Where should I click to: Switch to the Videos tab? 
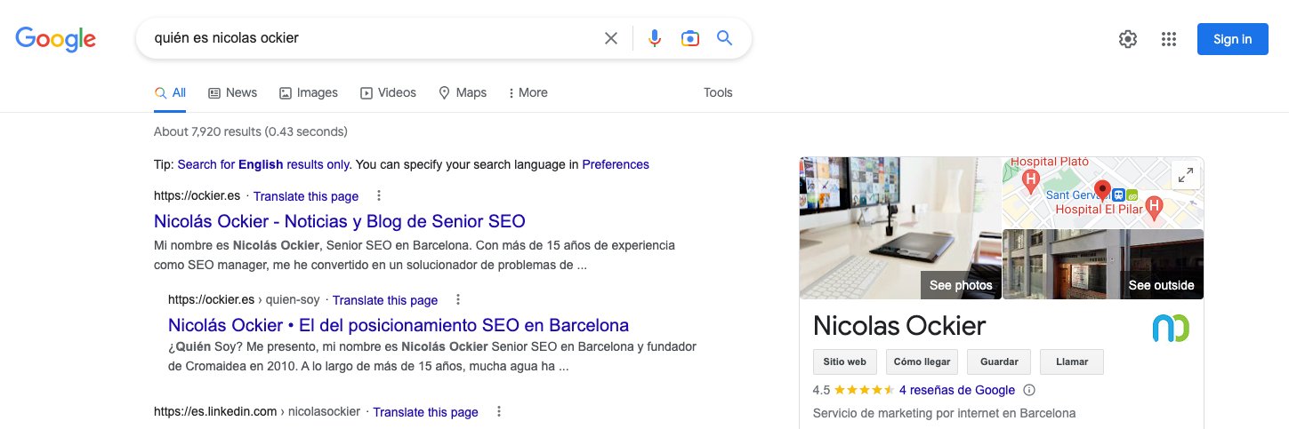point(388,92)
